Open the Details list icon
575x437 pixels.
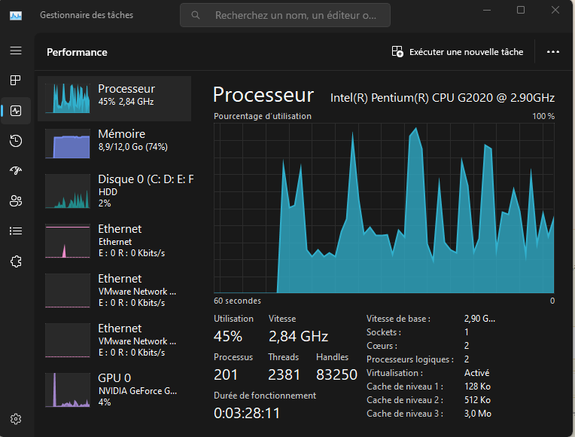(x=16, y=231)
